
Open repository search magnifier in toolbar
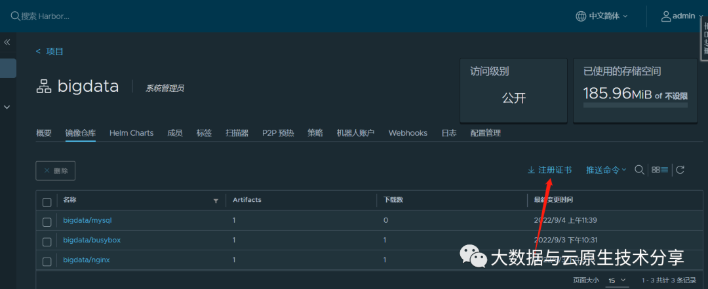[639, 170]
